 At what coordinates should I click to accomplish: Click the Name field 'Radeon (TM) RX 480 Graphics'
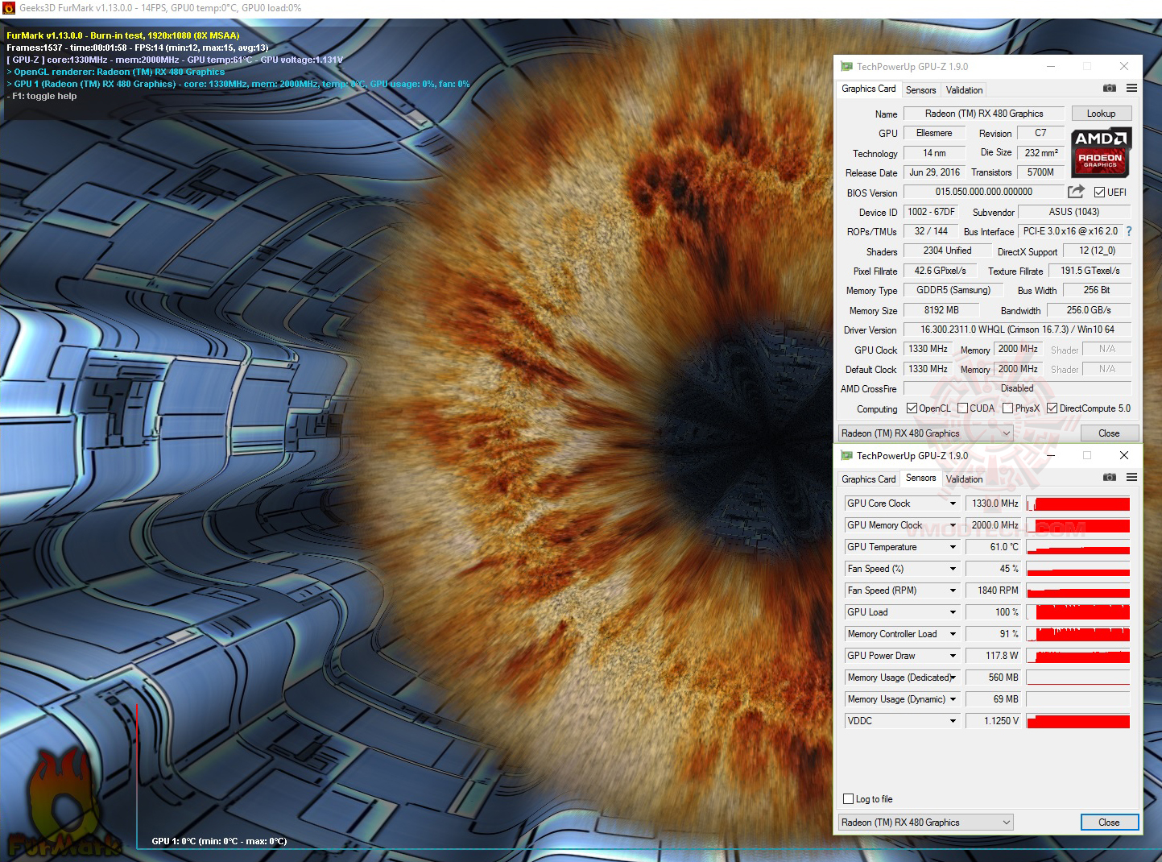coord(984,114)
